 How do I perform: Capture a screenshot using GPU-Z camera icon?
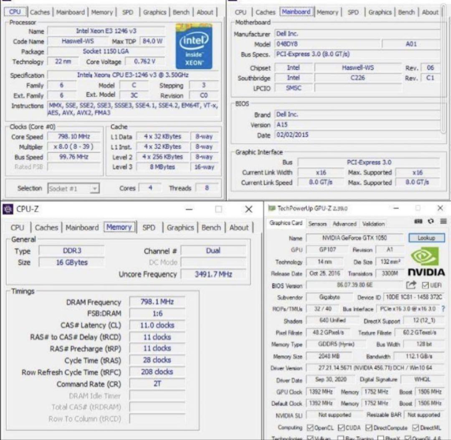click(x=418, y=221)
